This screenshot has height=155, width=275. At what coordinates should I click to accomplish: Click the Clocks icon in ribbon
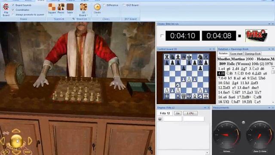click(x=97, y=7)
